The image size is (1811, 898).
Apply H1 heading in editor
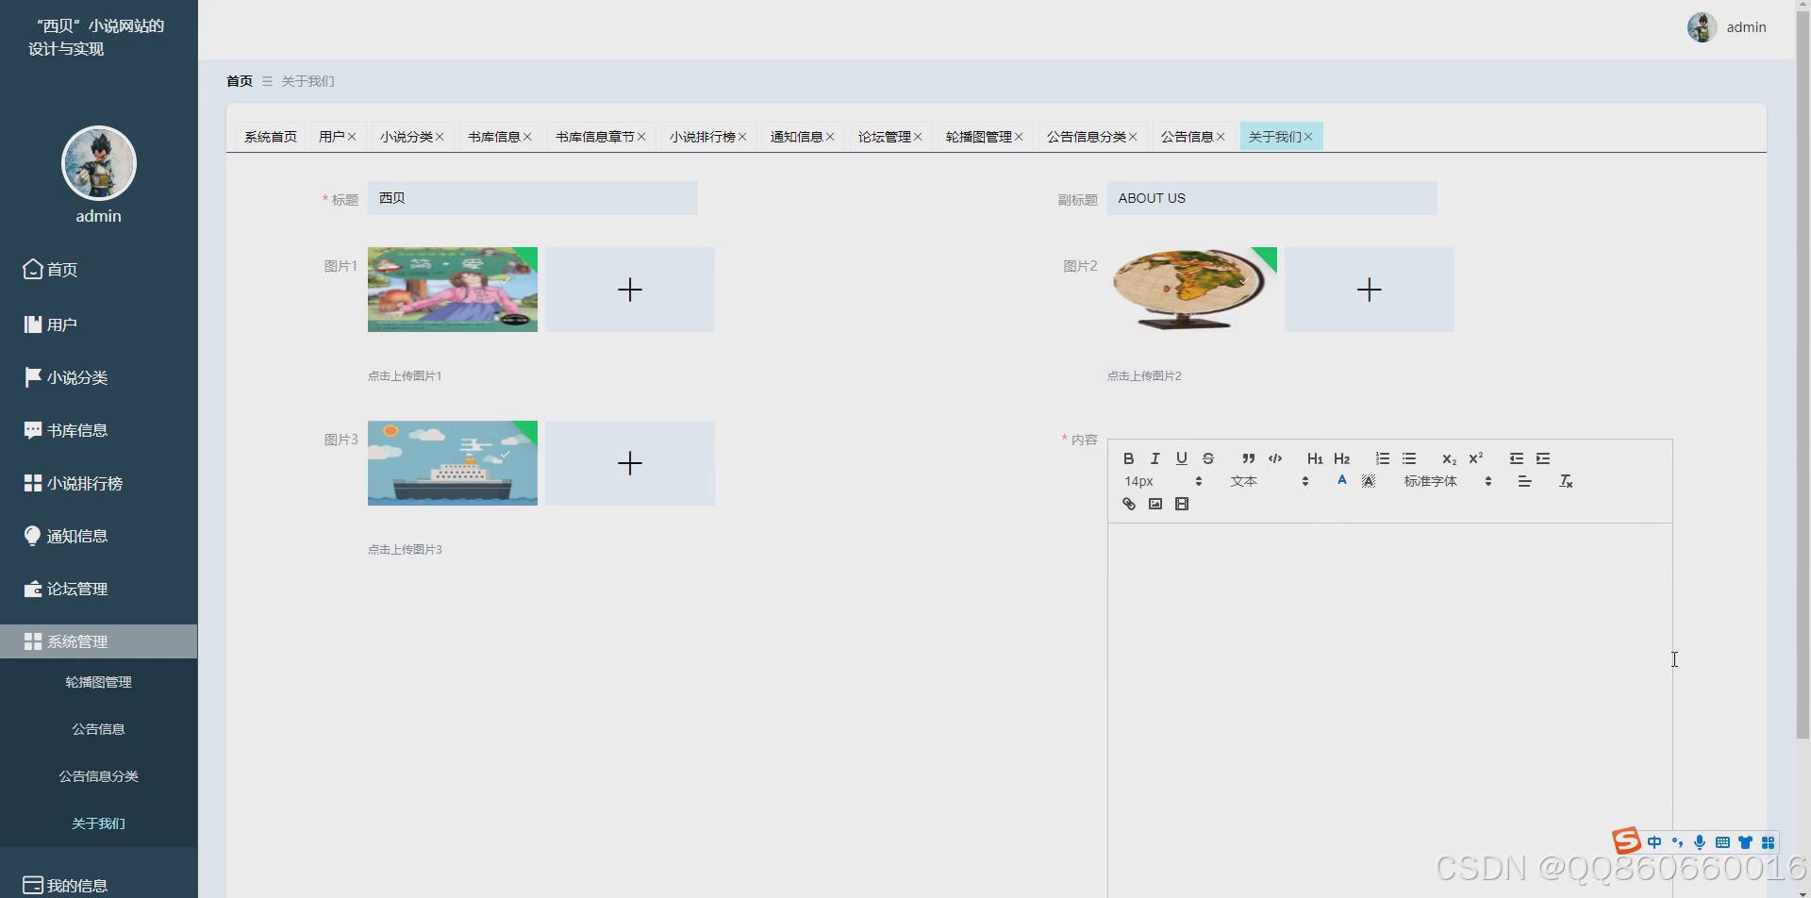pyautogui.click(x=1315, y=458)
